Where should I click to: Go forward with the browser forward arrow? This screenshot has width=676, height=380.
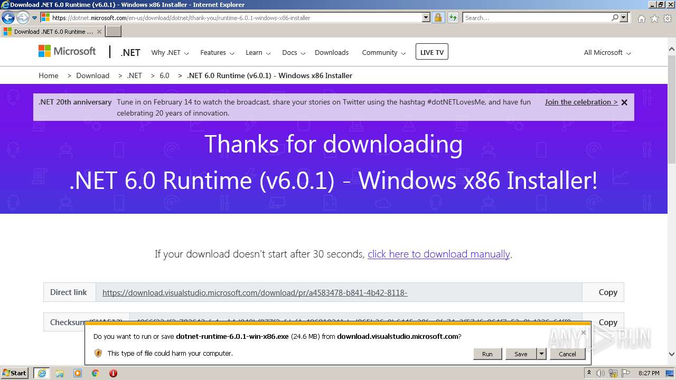(23, 18)
